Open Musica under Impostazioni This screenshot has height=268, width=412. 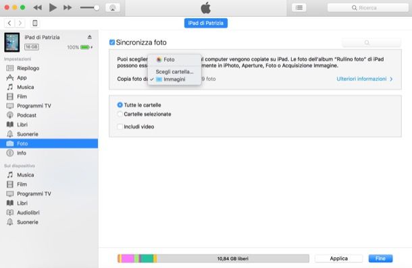(x=49, y=87)
